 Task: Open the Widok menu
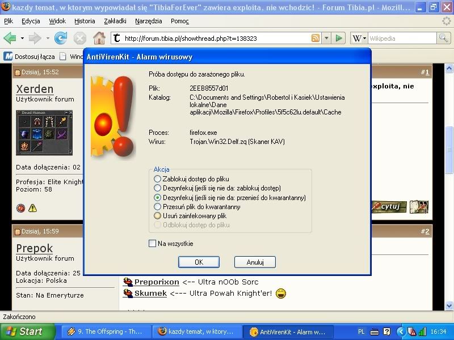pyautogui.click(x=57, y=21)
